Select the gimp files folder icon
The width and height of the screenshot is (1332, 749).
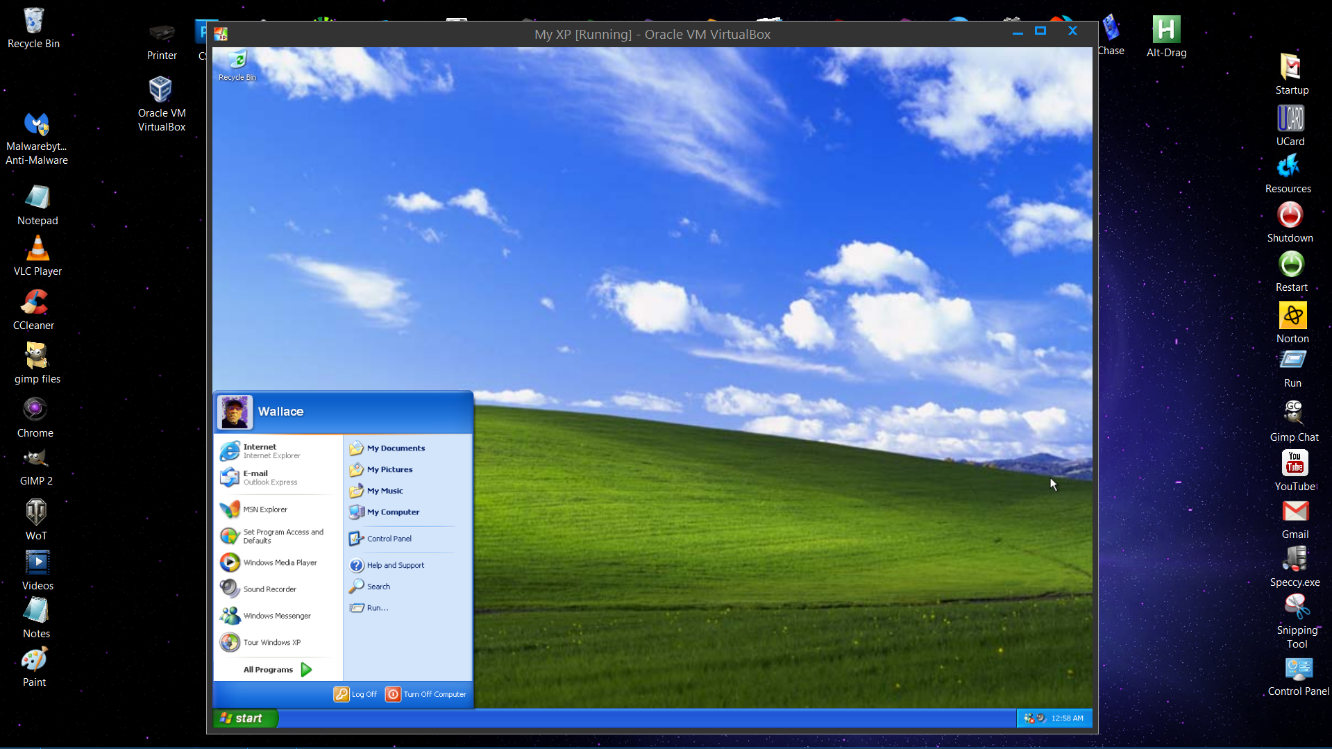pyautogui.click(x=37, y=364)
